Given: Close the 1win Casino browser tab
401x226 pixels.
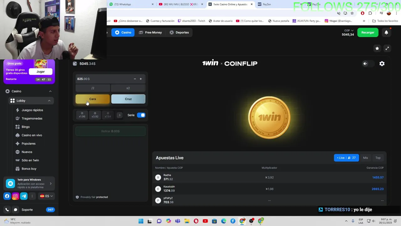Looking at the screenshot, I should tap(252, 4).
